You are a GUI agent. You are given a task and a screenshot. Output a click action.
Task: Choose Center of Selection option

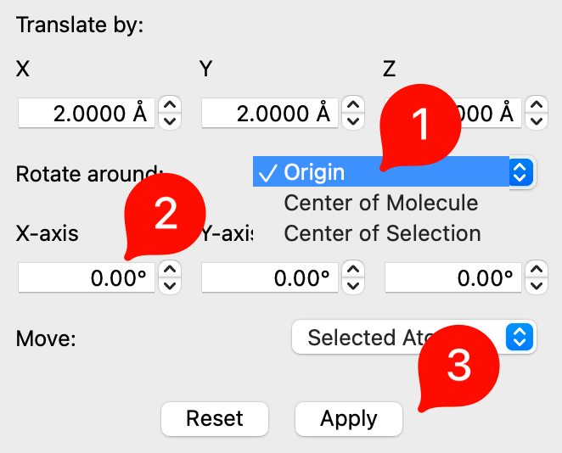point(382,232)
